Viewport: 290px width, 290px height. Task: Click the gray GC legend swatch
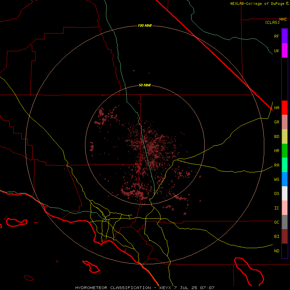click(285, 222)
